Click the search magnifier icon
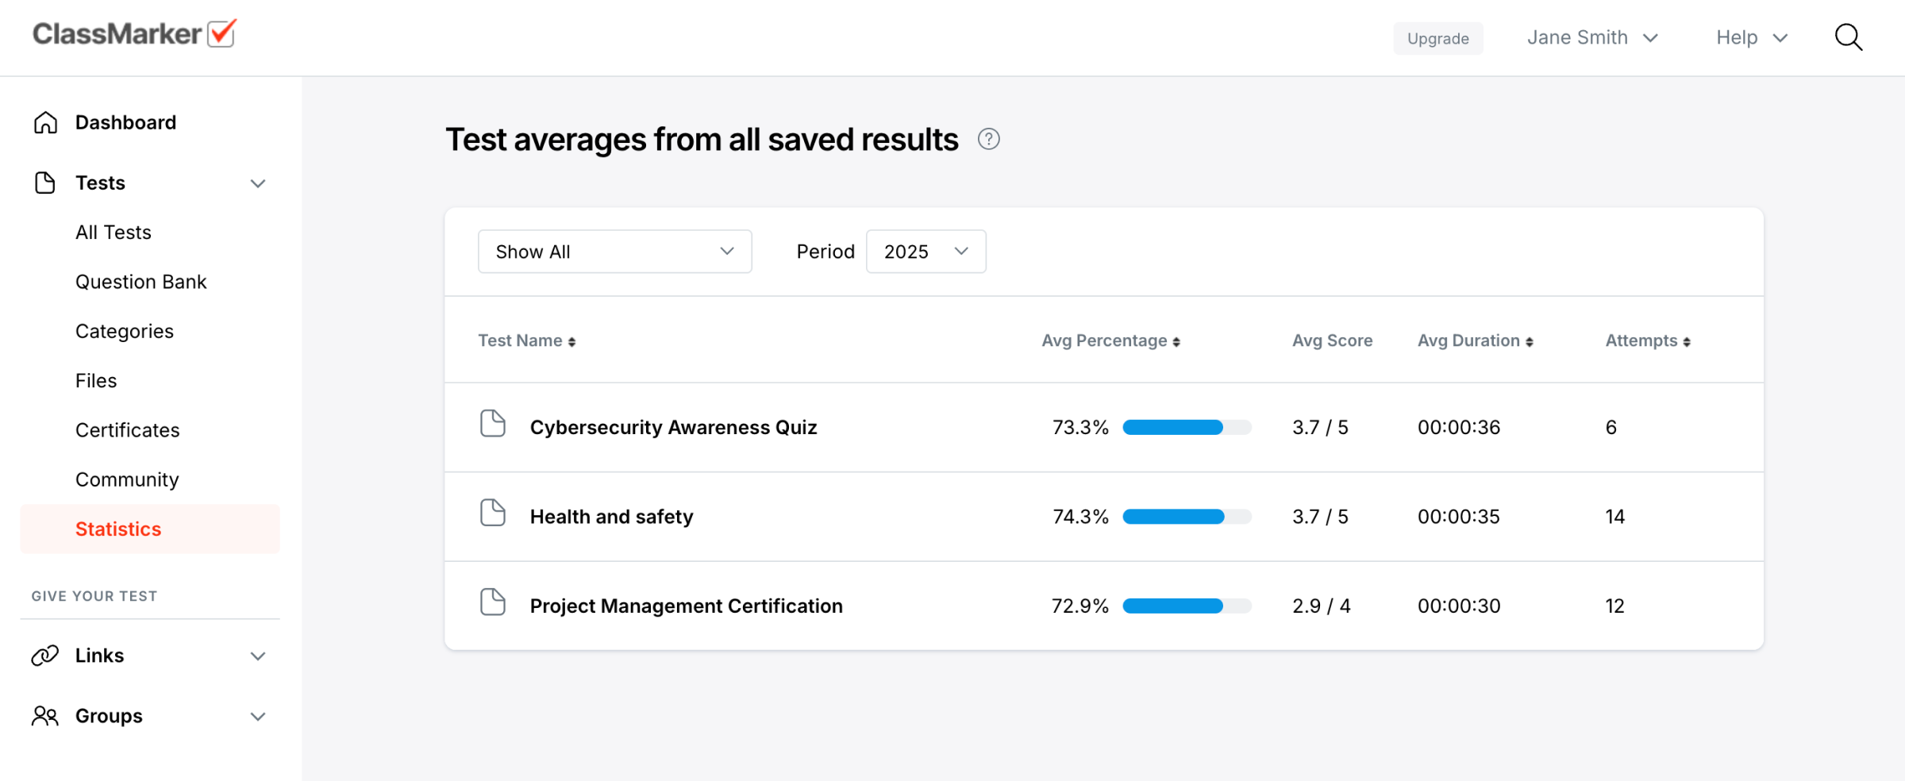The image size is (1905, 781). point(1848,37)
